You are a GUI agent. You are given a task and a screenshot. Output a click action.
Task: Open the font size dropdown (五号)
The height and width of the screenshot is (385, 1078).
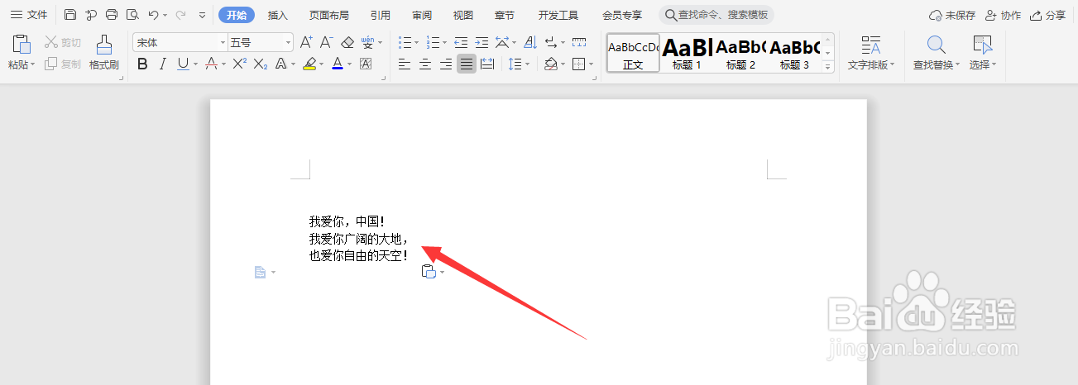pos(288,42)
